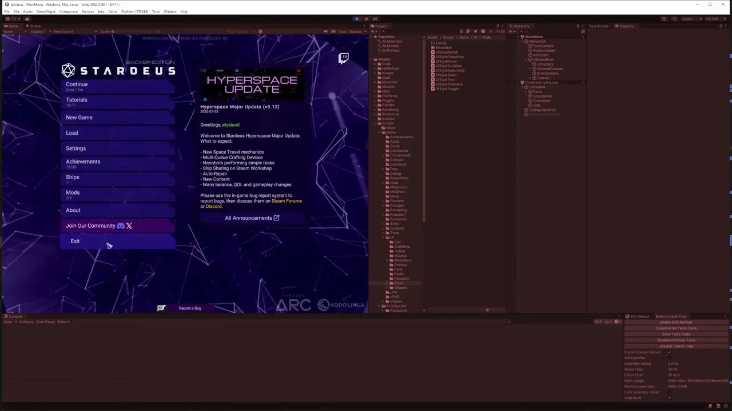732x411 pixels.
Task: Click the Favorites star icon in Project tree
Action: pos(375,37)
